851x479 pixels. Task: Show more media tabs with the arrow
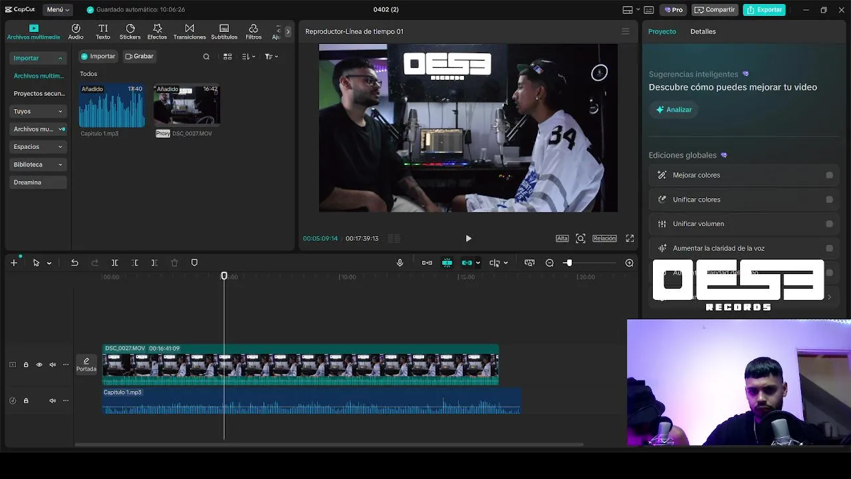(288, 31)
